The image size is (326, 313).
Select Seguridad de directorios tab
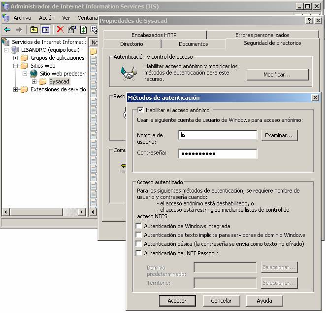(272, 43)
